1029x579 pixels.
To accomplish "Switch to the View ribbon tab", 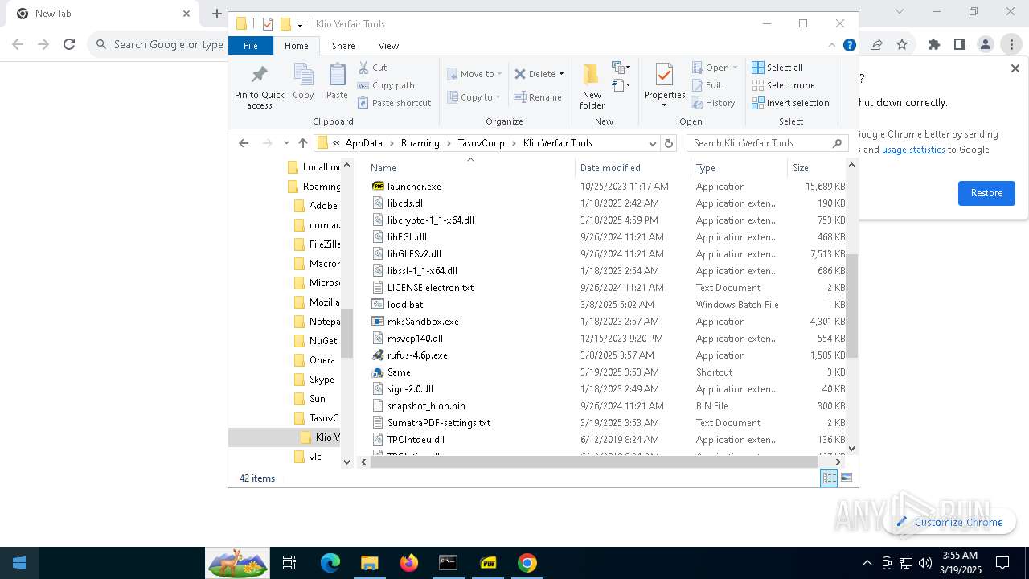I will click(x=388, y=46).
